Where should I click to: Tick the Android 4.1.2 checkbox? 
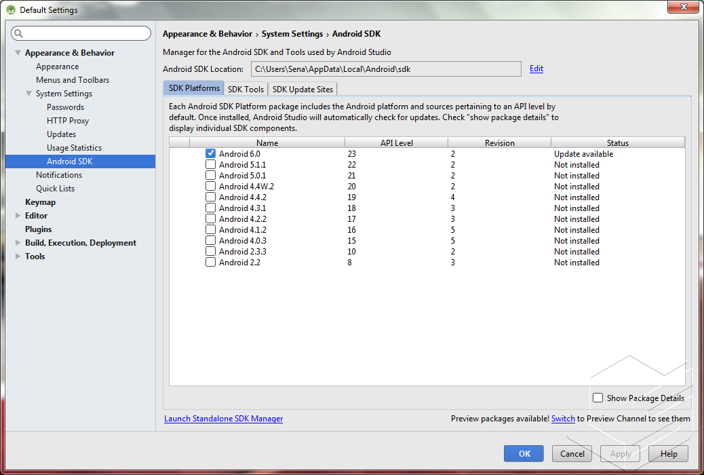(210, 229)
